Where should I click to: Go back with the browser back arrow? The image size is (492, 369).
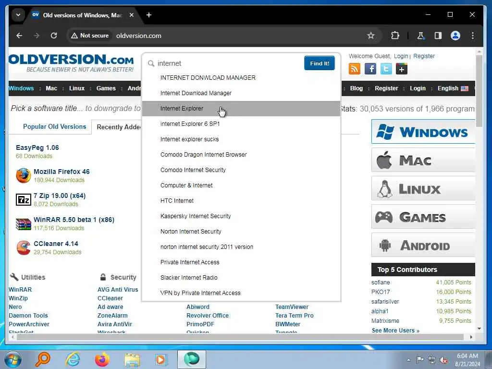(x=19, y=36)
